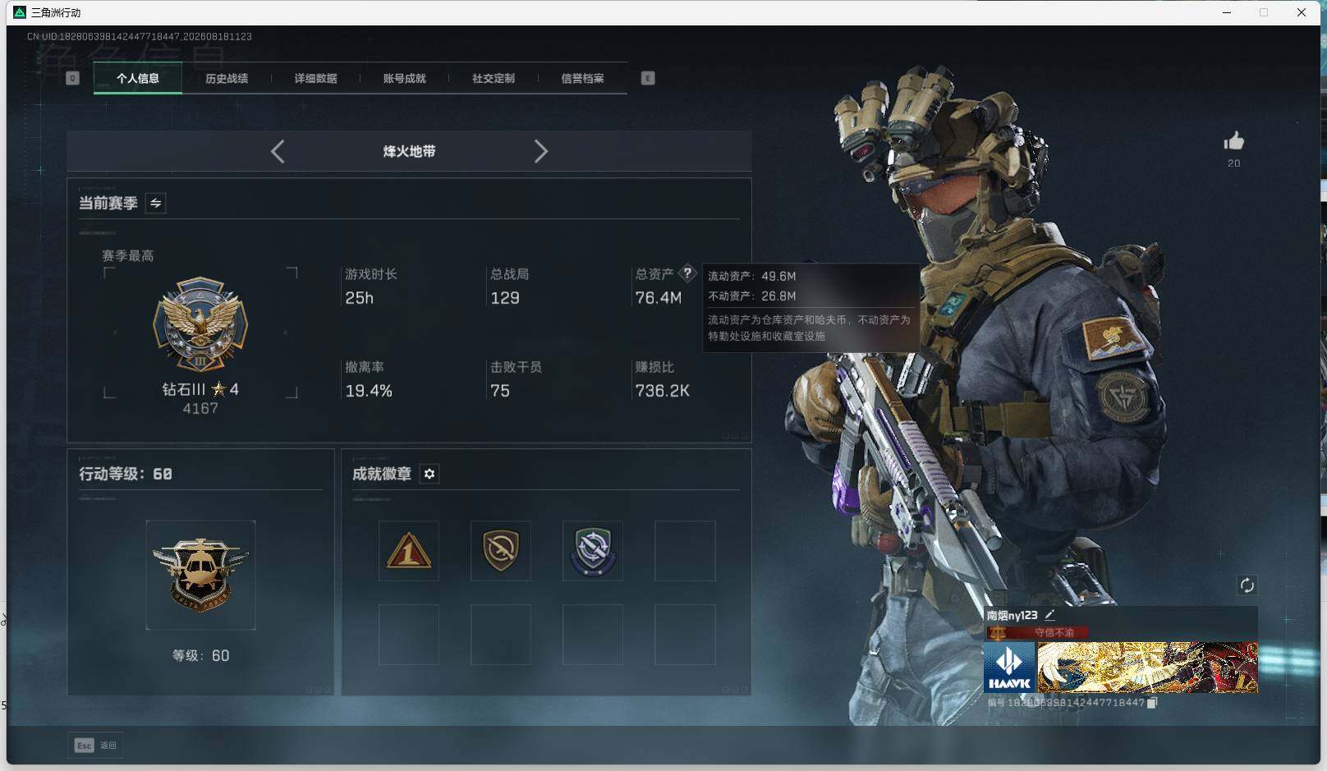
Task: Click the 烽火地带 mode title
Action: pyautogui.click(x=409, y=151)
